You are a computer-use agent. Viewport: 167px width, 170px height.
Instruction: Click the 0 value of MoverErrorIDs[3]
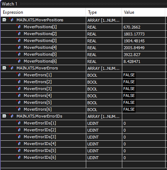tap(124, 137)
